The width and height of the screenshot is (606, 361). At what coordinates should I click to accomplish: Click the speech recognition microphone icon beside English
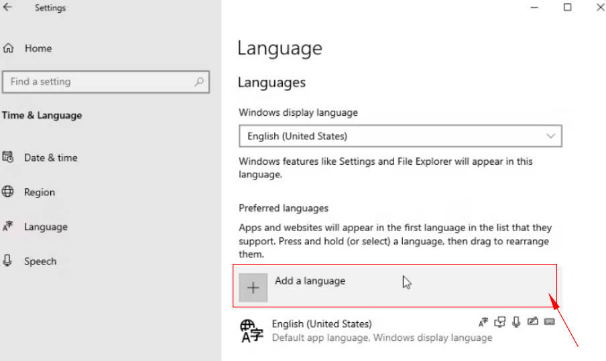tap(516, 322)
